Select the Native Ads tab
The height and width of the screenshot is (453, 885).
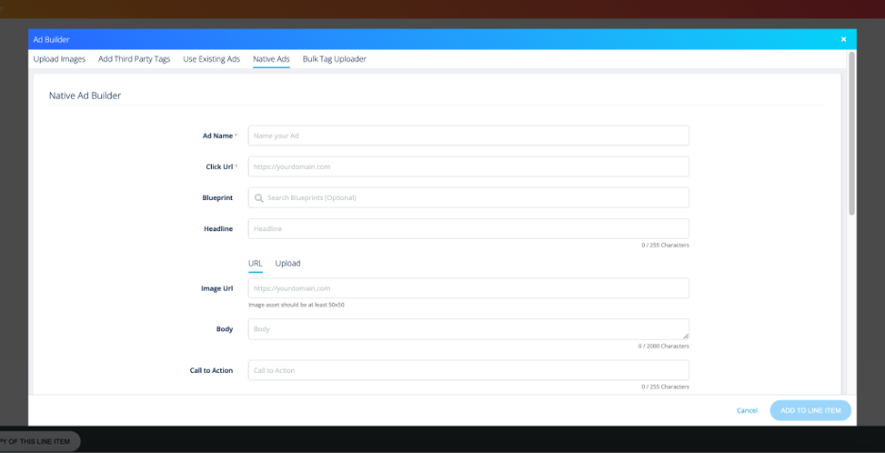coord(271,59)
